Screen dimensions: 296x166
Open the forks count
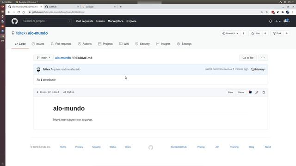[287, 33]
